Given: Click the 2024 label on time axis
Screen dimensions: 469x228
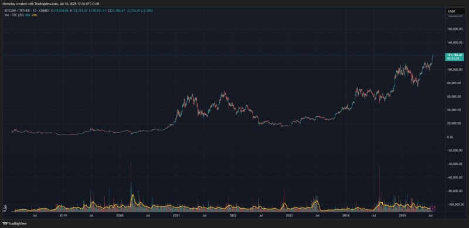Looking at the screenshot, I should pos(346,215).
